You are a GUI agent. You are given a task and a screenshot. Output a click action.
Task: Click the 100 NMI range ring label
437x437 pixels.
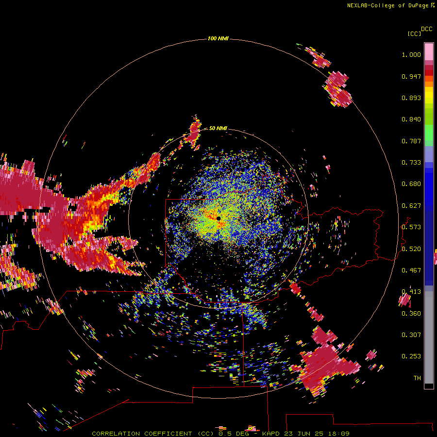[x=218, y=38]
